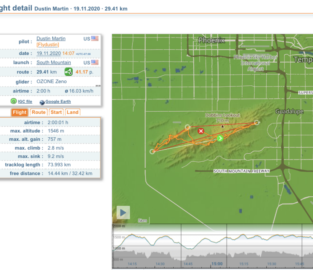
Task: Click the green arrow launch marker on map
Action: click(x=220, y=138)
